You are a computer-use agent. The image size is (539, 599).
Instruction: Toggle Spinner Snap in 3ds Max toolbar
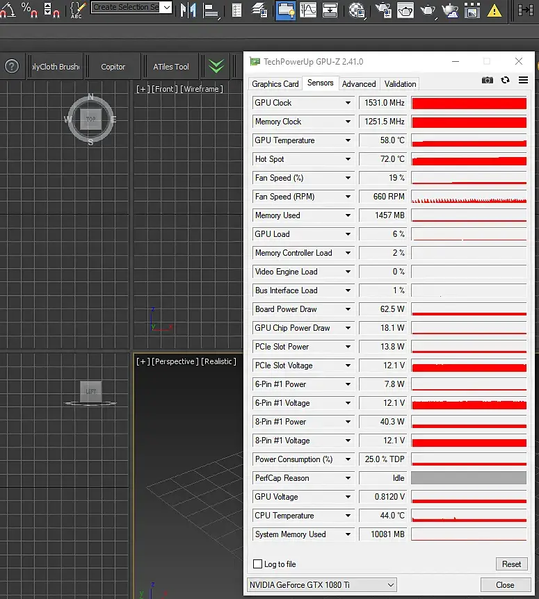point(52,10)
